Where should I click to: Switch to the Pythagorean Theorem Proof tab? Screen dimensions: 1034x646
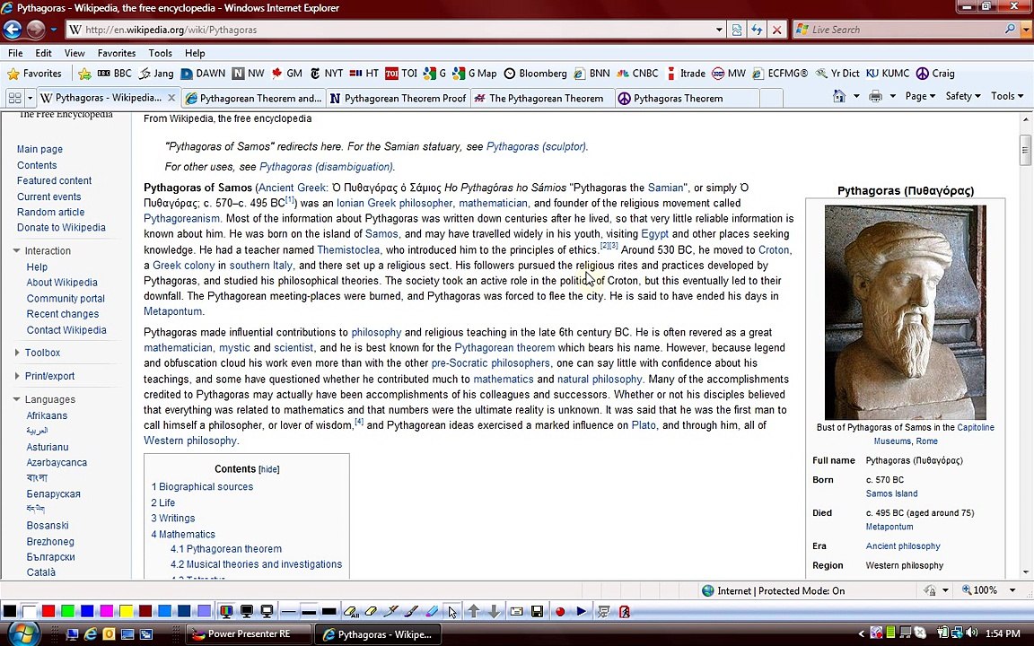399,98
